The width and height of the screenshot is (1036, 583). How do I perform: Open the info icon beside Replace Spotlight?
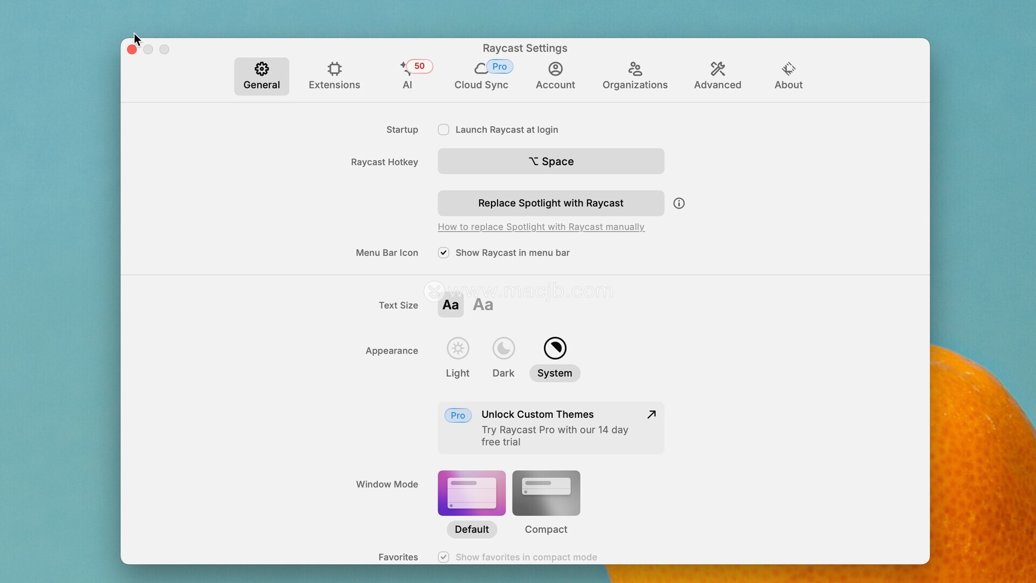[679, 204]
